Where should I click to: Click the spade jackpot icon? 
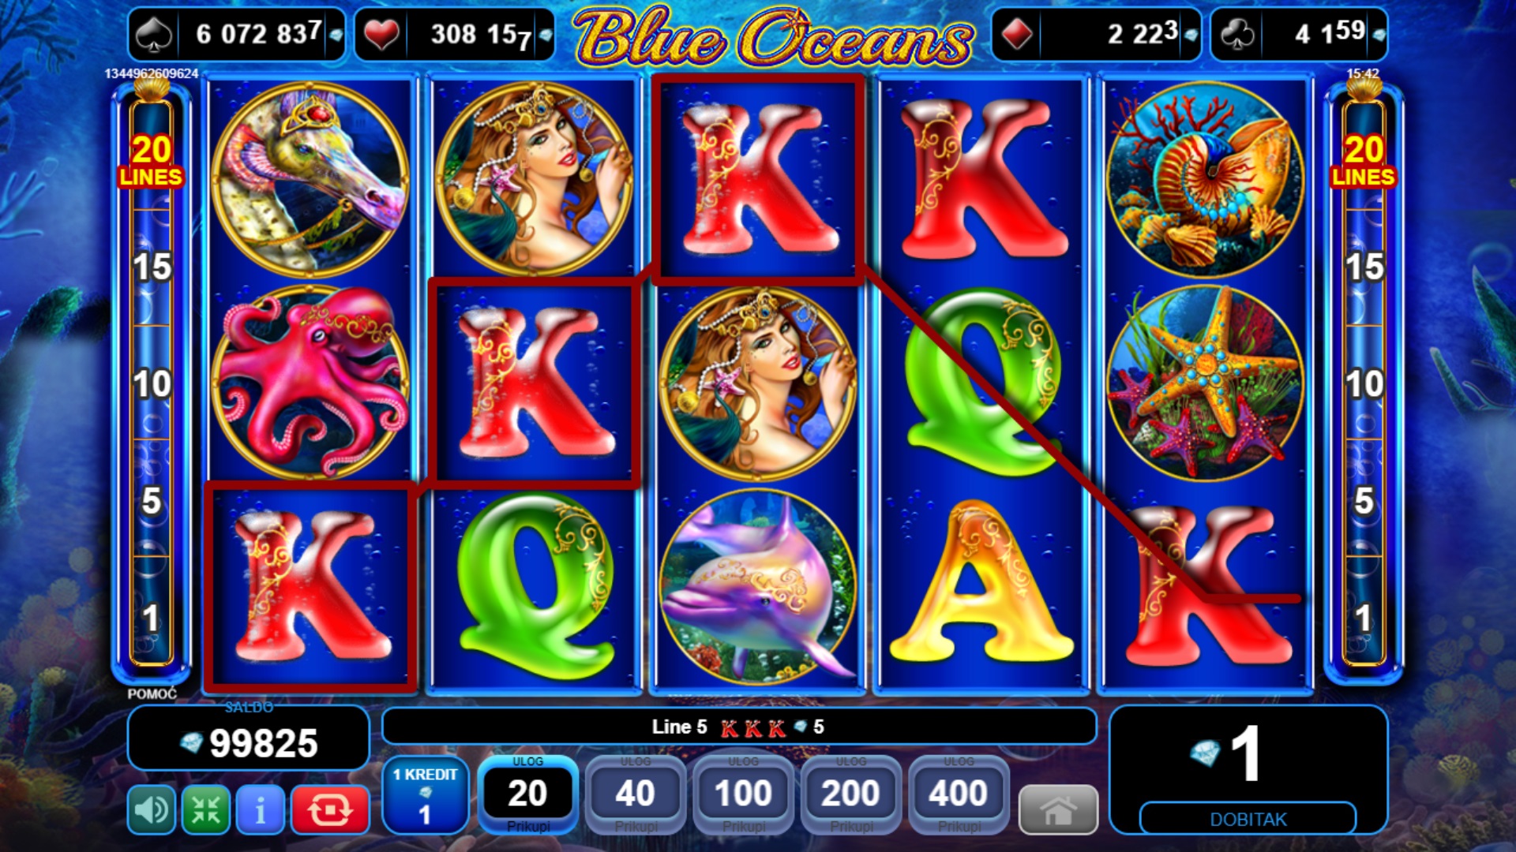154,35
